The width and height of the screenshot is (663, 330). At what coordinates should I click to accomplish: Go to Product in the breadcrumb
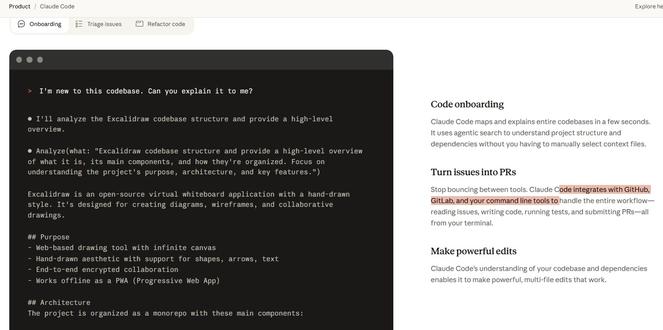tap(20, 7)
